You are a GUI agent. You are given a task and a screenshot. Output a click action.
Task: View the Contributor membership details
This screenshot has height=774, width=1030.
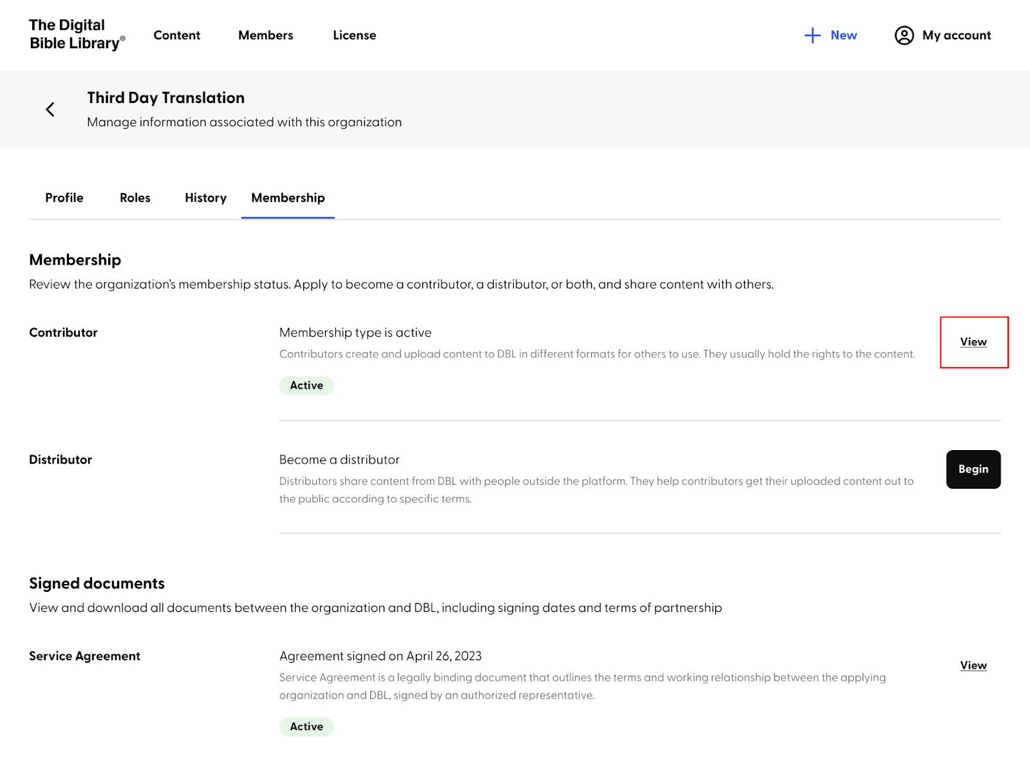[973, 342]
